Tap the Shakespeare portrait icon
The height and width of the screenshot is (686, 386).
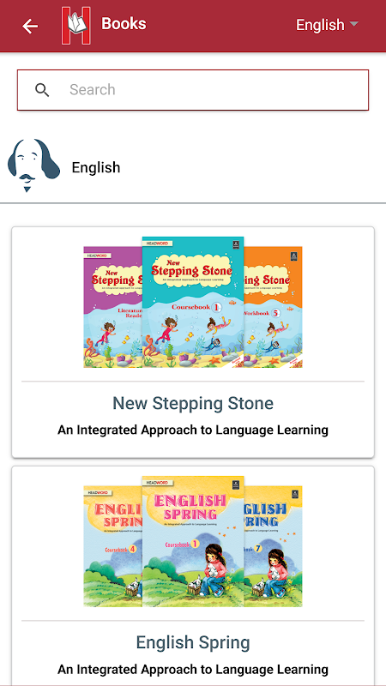[33, 165]
